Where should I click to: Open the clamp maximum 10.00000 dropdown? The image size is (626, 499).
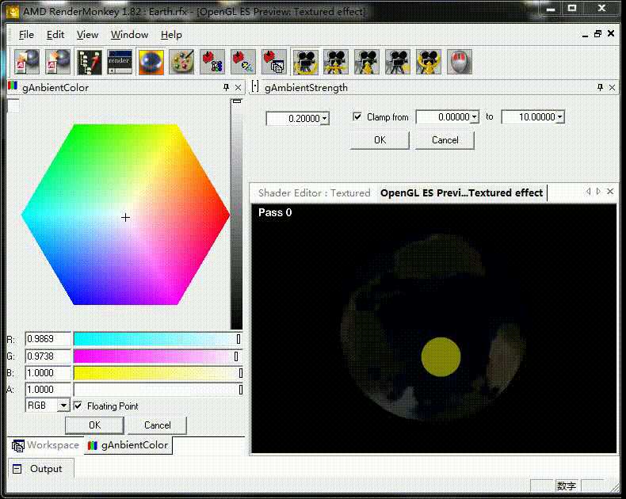559,117
